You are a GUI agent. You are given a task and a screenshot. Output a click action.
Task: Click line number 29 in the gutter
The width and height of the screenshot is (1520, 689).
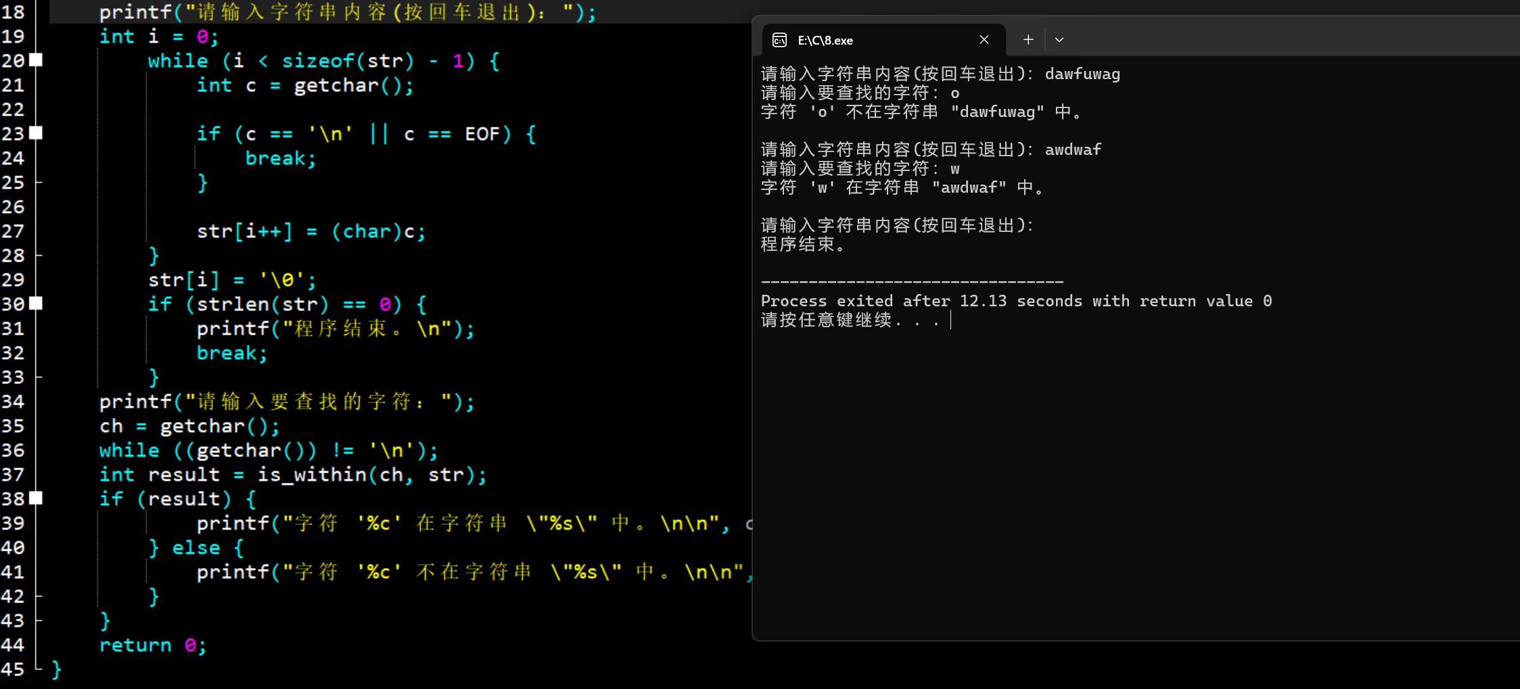click(13, 279)
